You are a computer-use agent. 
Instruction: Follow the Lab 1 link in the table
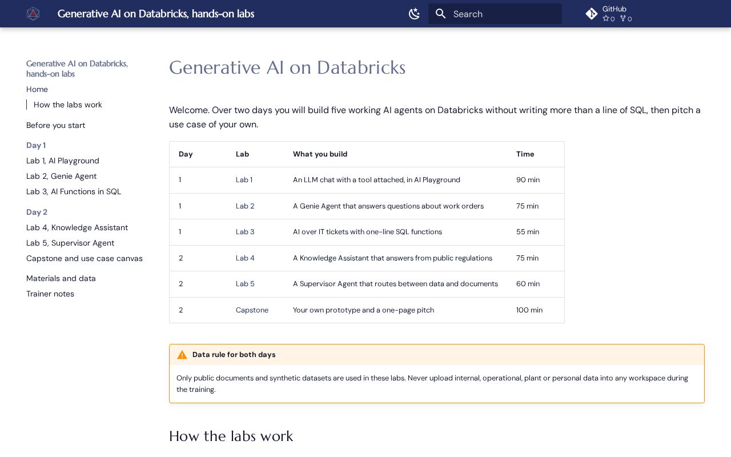pyautogui.click(x=244, y=180)
